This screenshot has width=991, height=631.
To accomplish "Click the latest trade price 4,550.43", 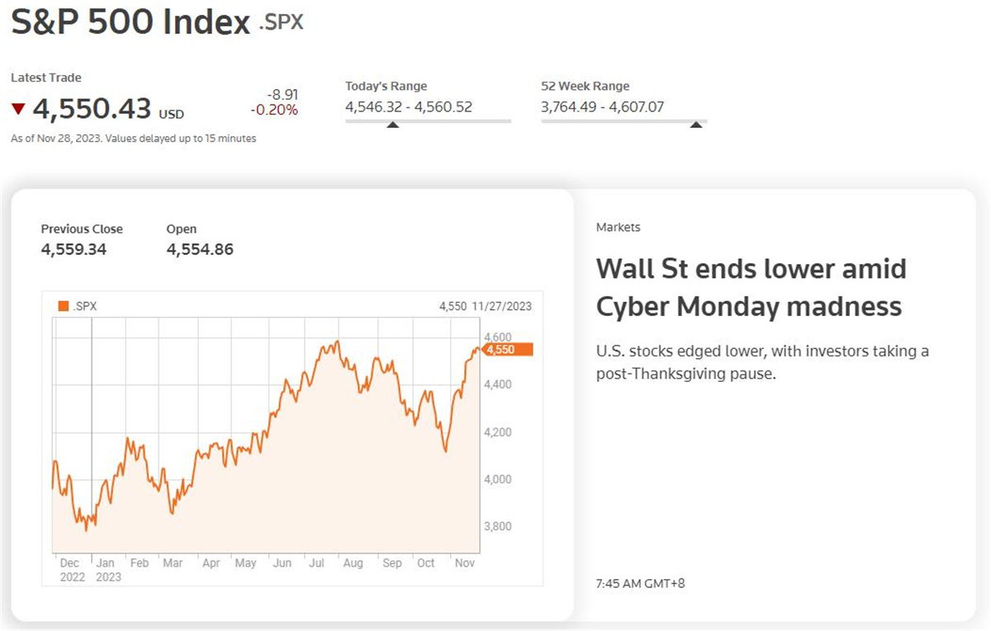I will [x=92, y=108].
